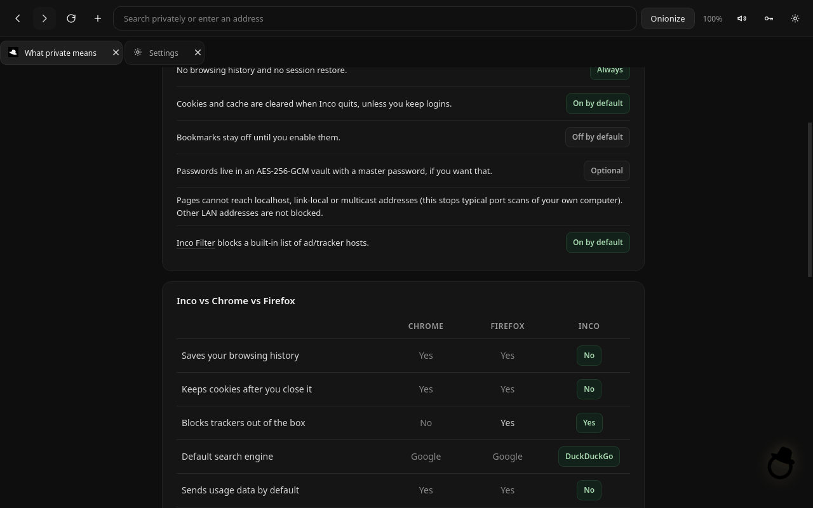Viewport: 813px width, 508px height.
Task: Open the password vault key icon
Action: click(769, 18)
